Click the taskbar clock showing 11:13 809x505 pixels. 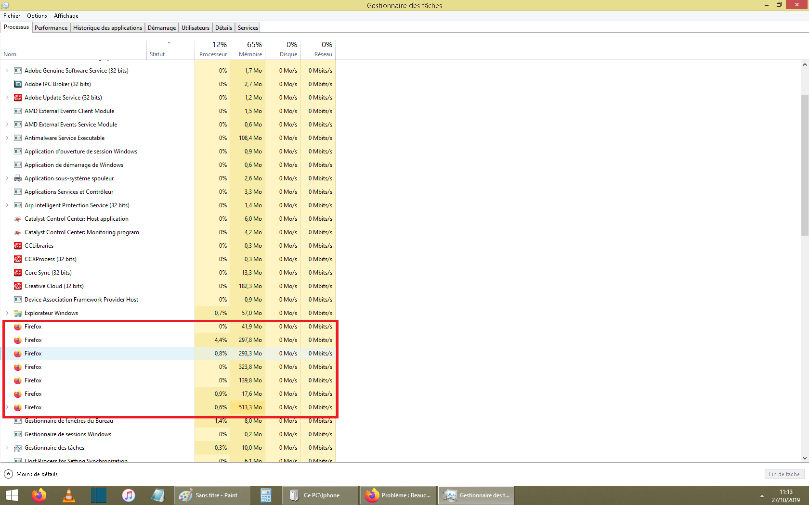click(786, 495)
